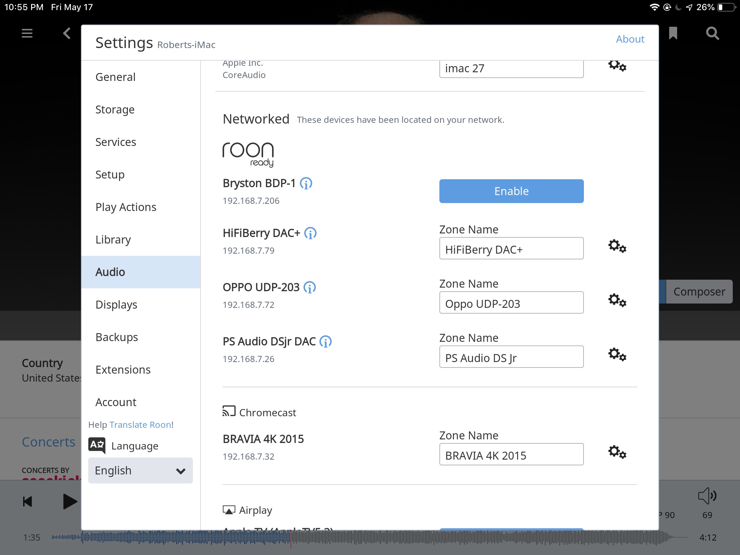Select the Displays settings tab

141,305
